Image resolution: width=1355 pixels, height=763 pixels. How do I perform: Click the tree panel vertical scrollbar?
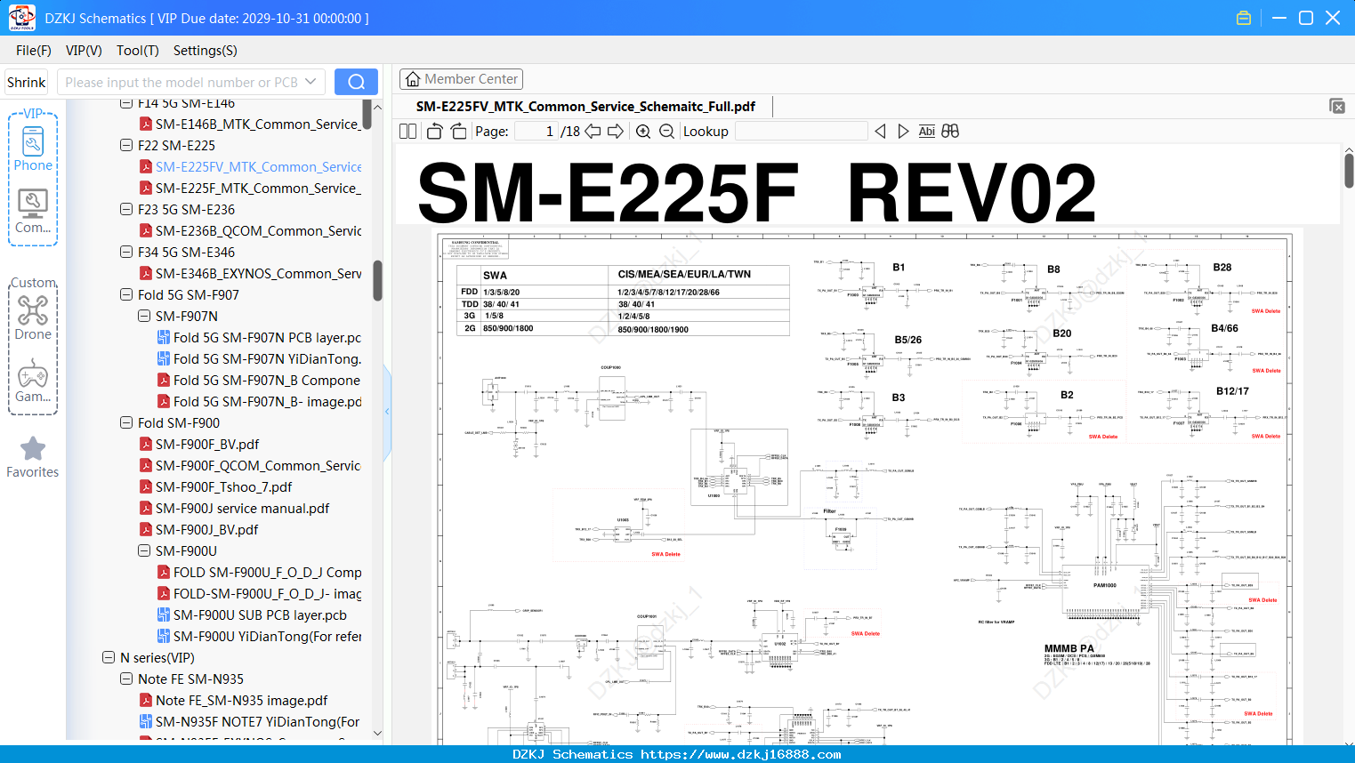click(x=377, y=281)
